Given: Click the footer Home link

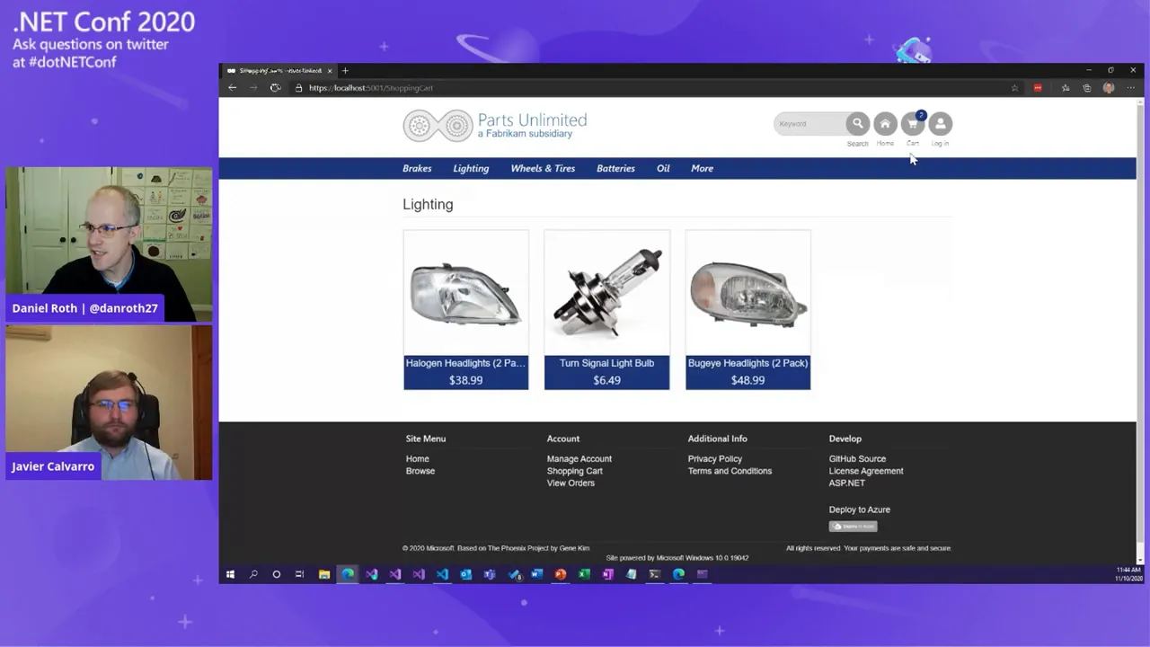Looking at the screenshot, I should [x=417, y=459].
